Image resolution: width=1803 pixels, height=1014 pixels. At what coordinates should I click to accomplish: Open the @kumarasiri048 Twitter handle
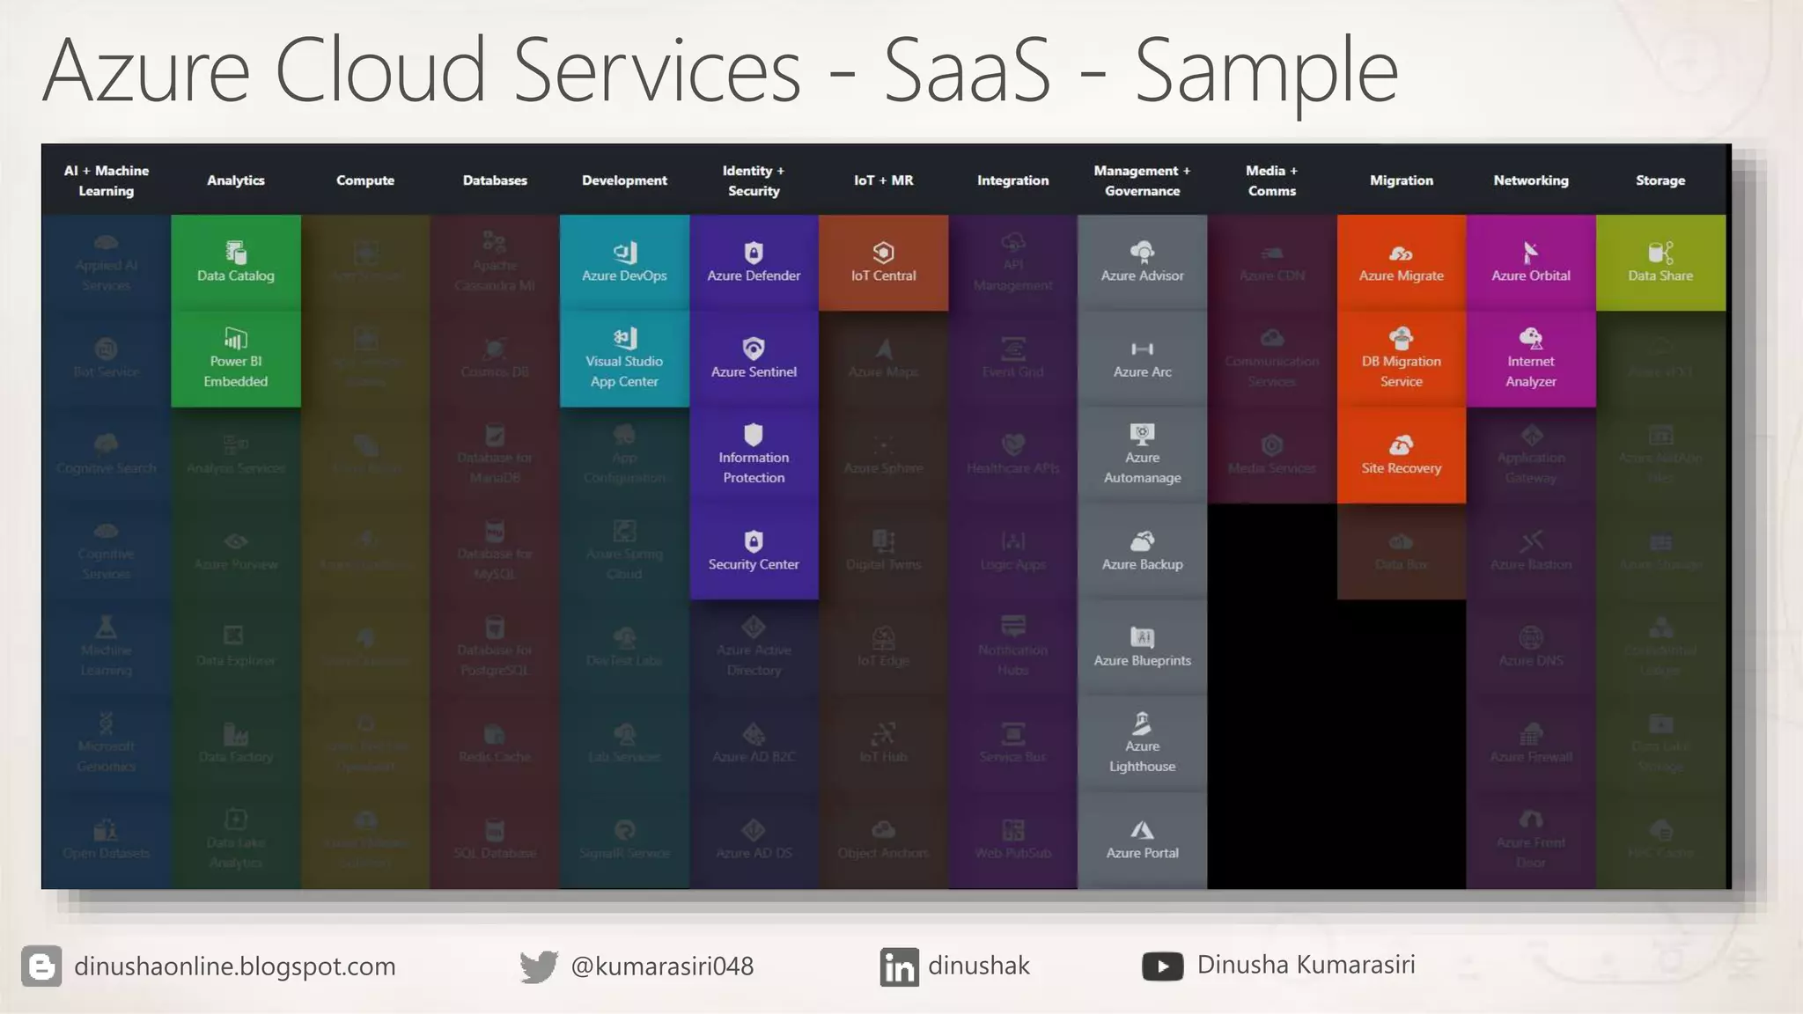[x=662, y=966]
